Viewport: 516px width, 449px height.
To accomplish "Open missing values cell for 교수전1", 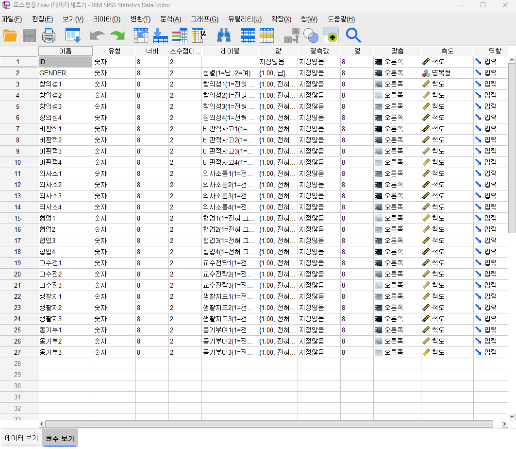I will (319, 263).
